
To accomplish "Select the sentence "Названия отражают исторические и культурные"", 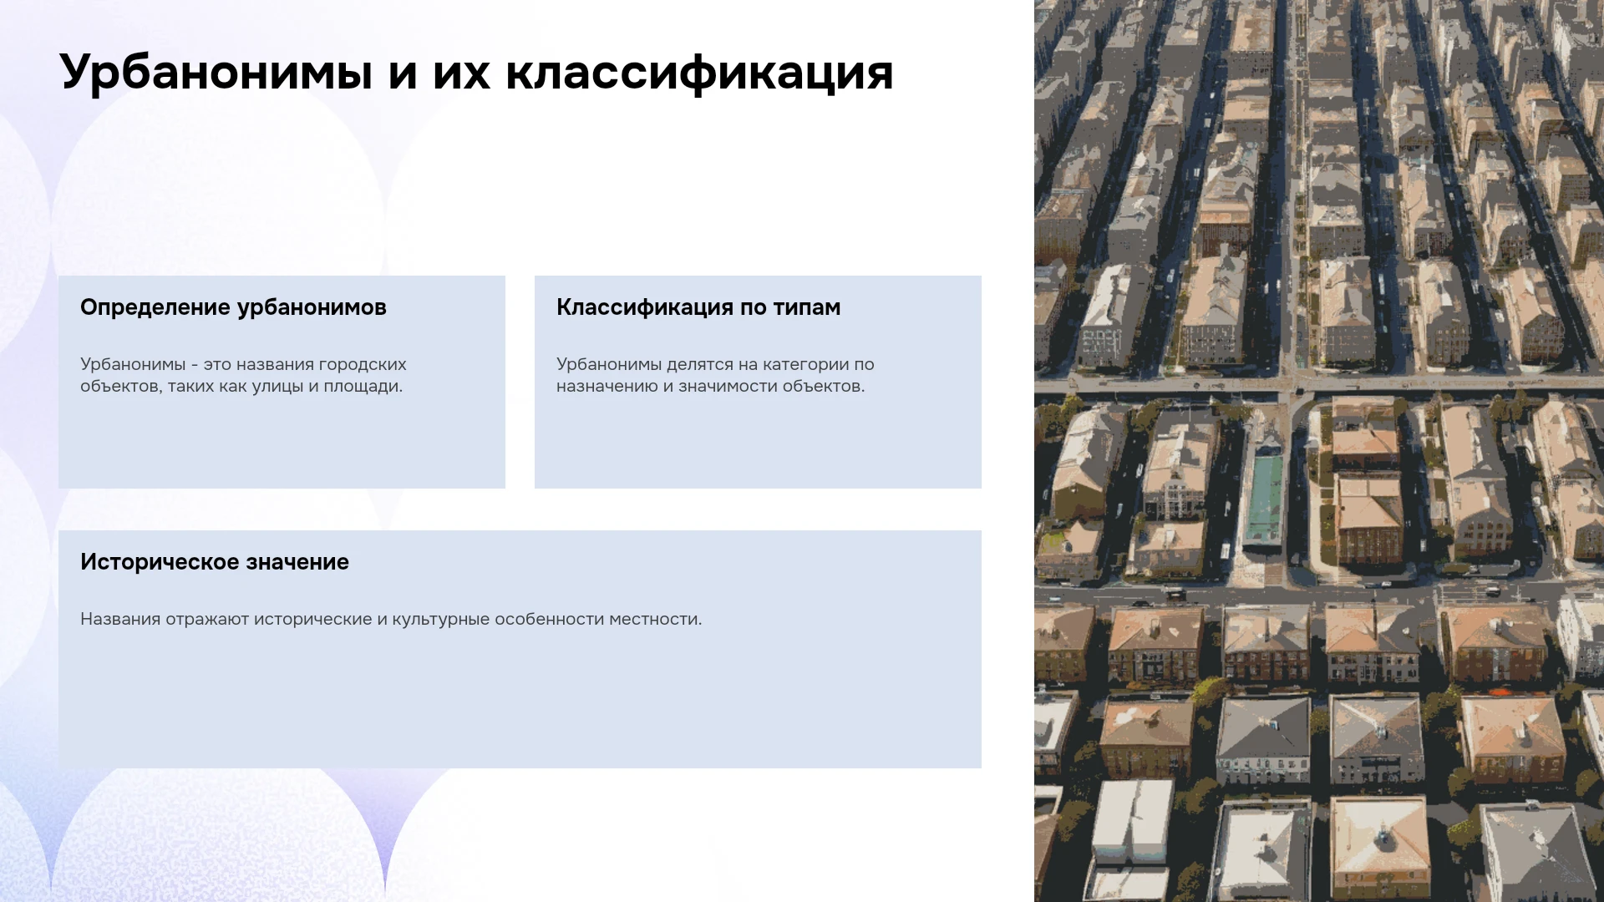I will (x=391, y=619).
